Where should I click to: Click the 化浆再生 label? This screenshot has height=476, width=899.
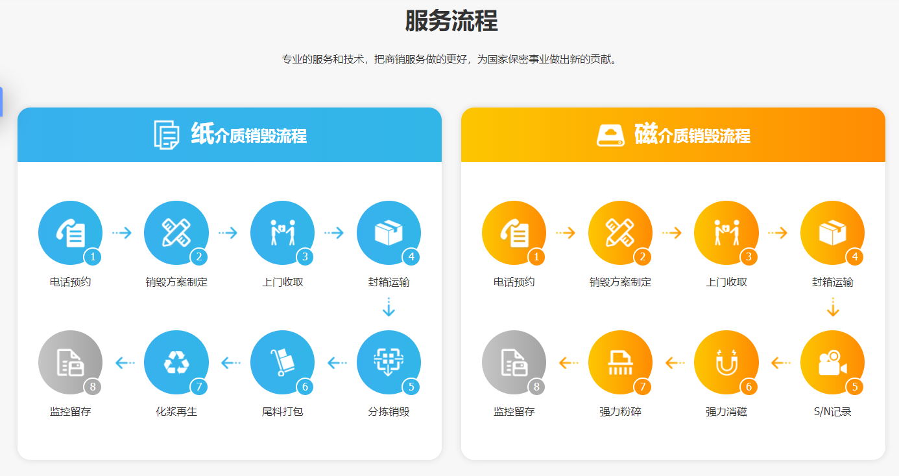[176, 412]
